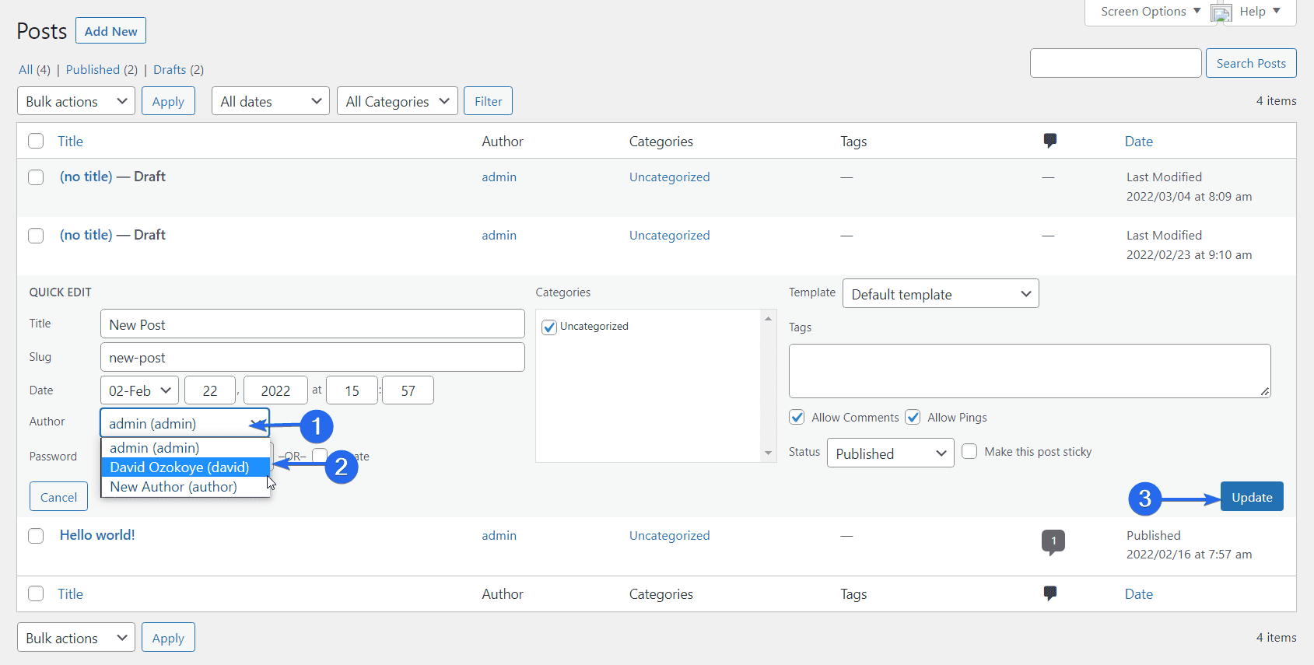
Task: Click the Tags text area
Action: pyautogui.click(x=1029, y=371)
